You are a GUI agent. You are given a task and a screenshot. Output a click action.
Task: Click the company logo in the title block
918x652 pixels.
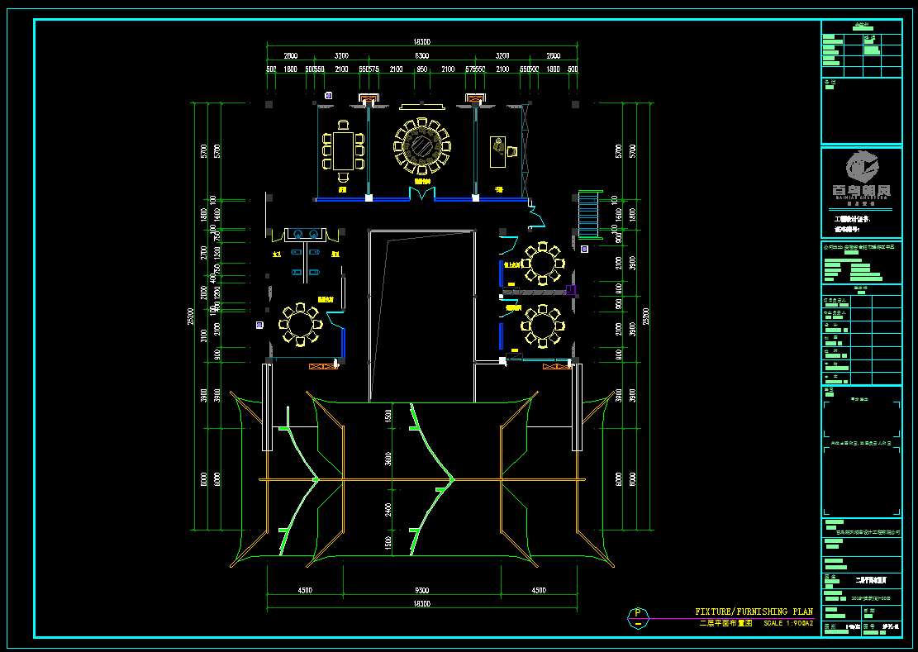point(861,175)
